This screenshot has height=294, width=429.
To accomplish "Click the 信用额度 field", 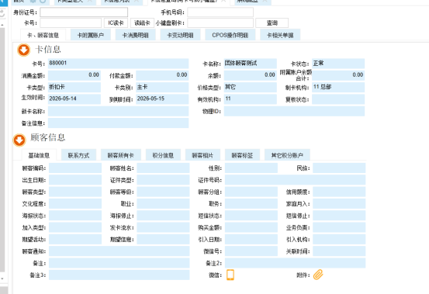I will click(339, 192).
